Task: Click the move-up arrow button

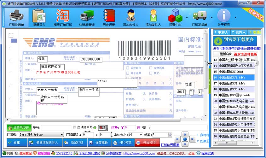Action: [x=185, y=134]
